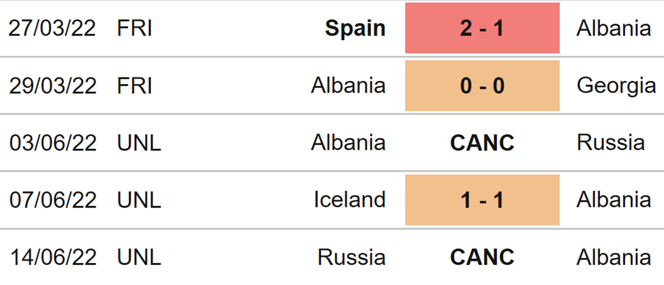Click Albania away team in Spain row
Image resolution: width=664 pixels, height=285 pixels.
click(x=614, y=28)
